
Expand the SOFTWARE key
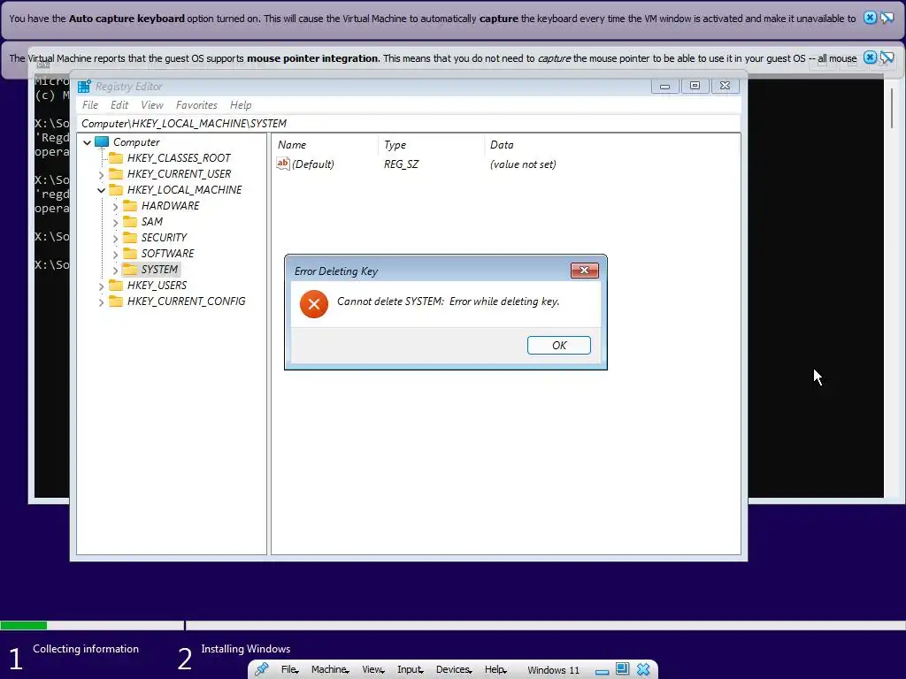[x=115, y=254]
